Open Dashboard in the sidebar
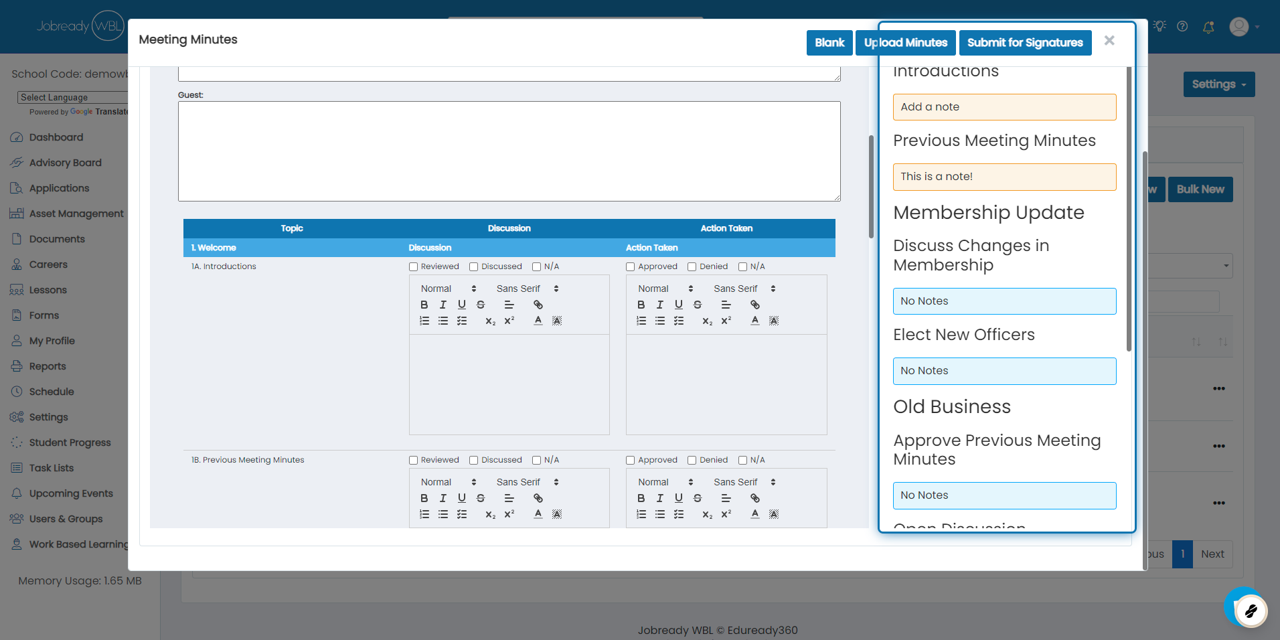Image resolution: width=1280 pixels, height=640 pixels. (56, 137)
